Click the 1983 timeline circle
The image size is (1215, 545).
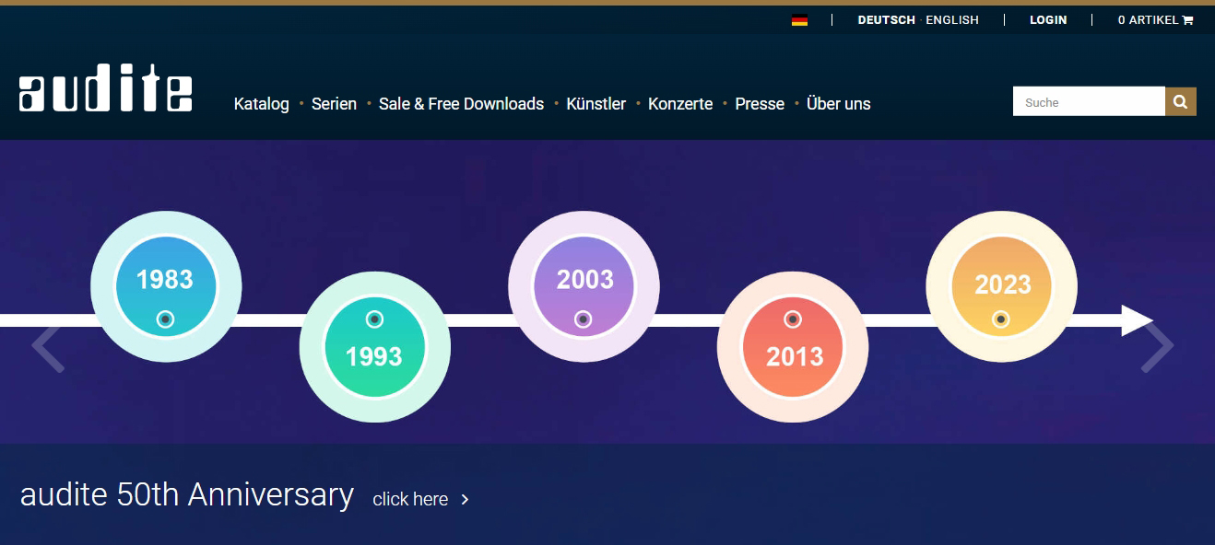point(166,286)
